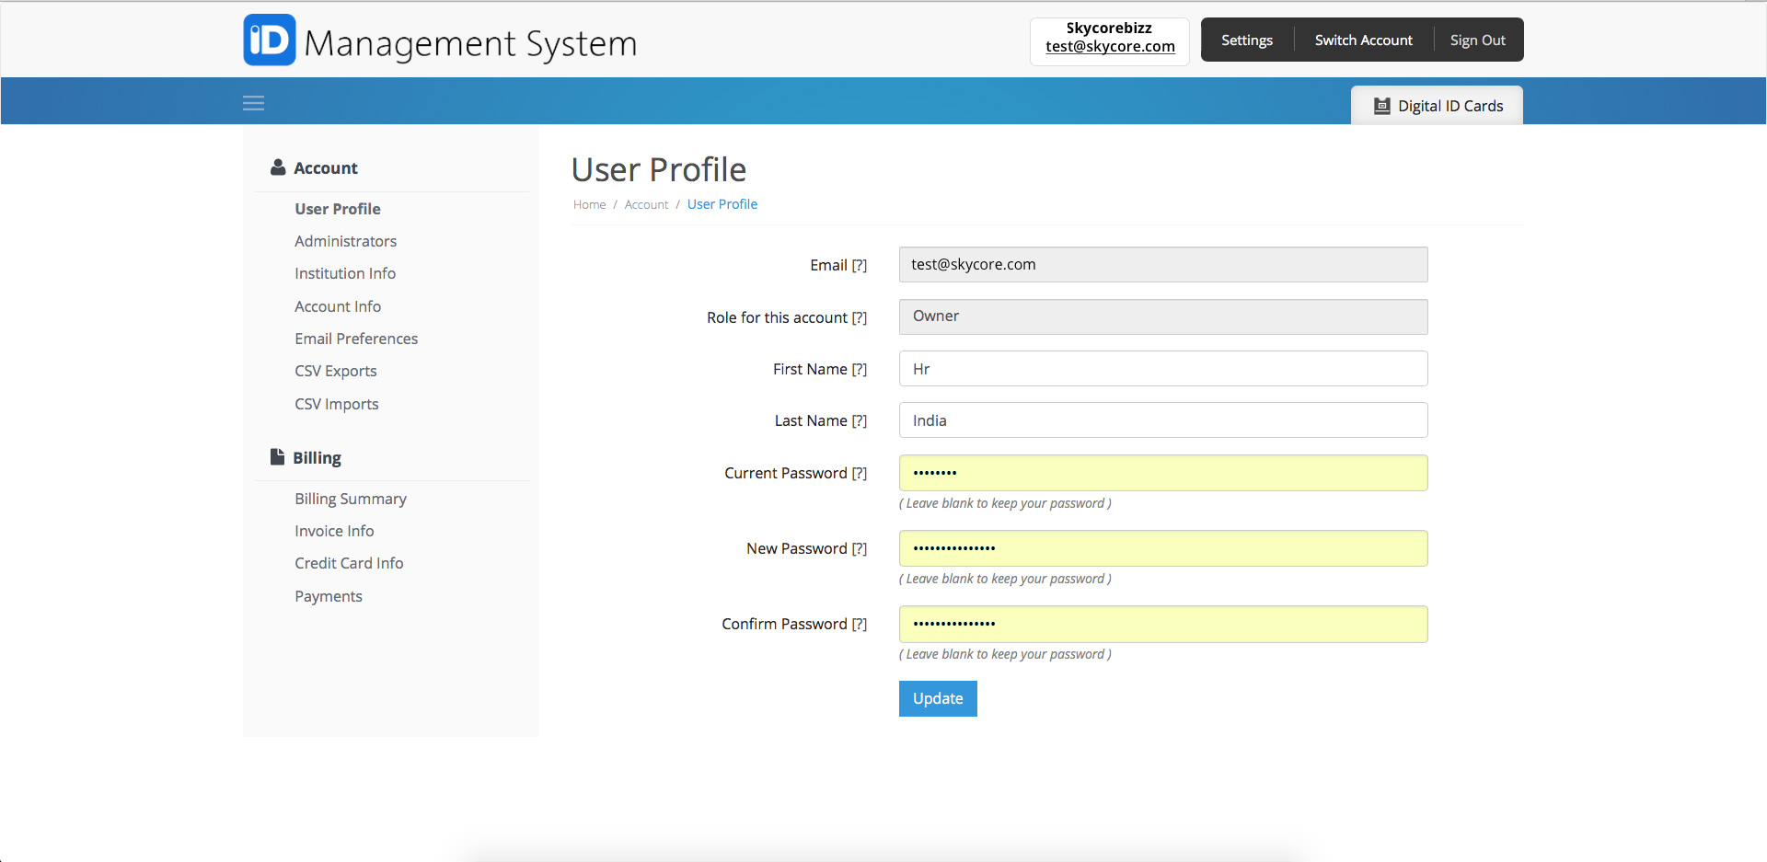The height and width of the screenshot is (862, 1767).
Task: Sign Out of the account
Action: click(x=1477, y=40)
